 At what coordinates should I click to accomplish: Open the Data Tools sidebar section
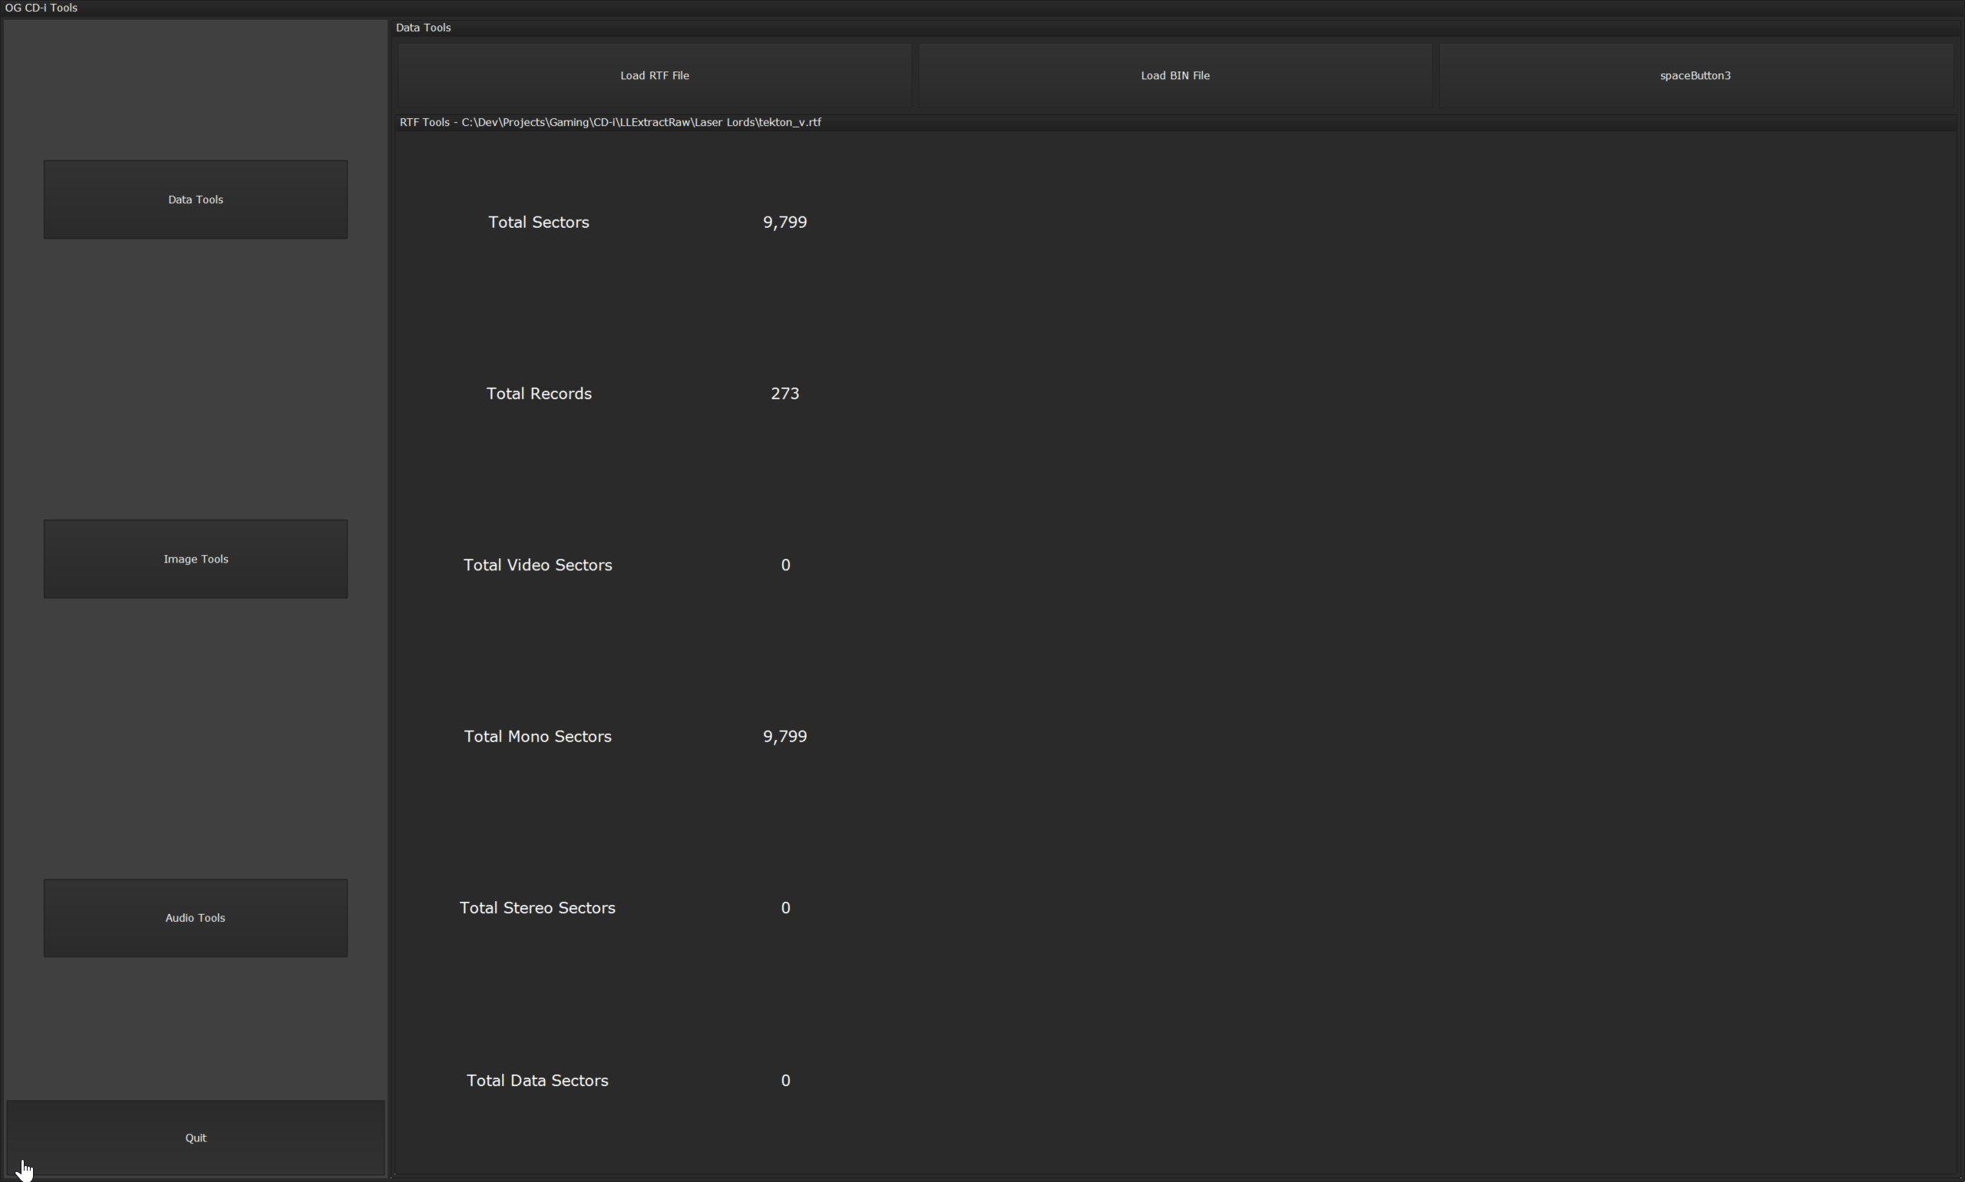point(195,199)
